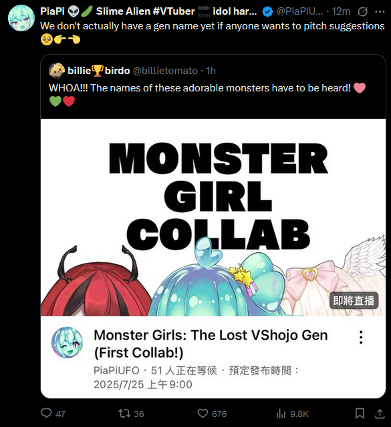Click billie birdo's avatar in quoted tweet
391x427 pixels.
(57, 71)
